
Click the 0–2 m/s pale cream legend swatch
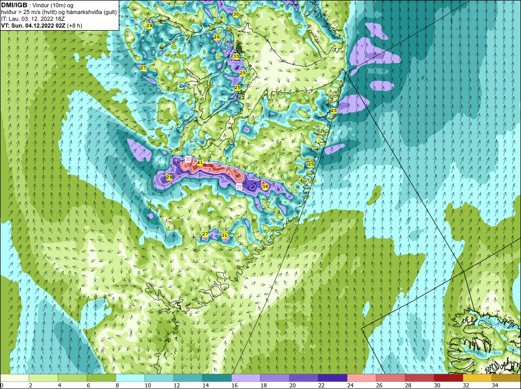click(15, 378)
